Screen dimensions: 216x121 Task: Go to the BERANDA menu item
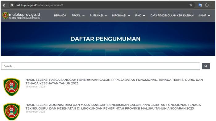click(60, 15)
